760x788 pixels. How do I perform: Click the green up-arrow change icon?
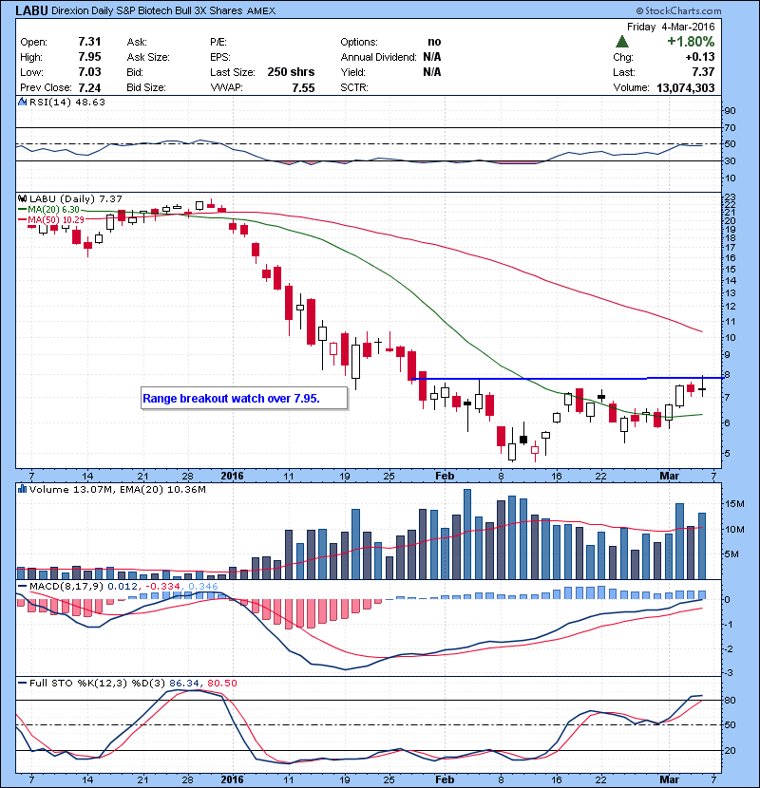622,42
